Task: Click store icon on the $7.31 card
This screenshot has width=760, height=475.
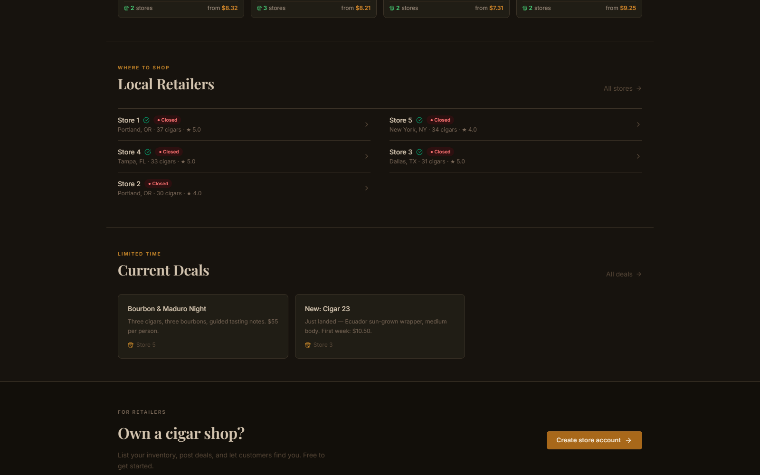Action: [392, 8]
